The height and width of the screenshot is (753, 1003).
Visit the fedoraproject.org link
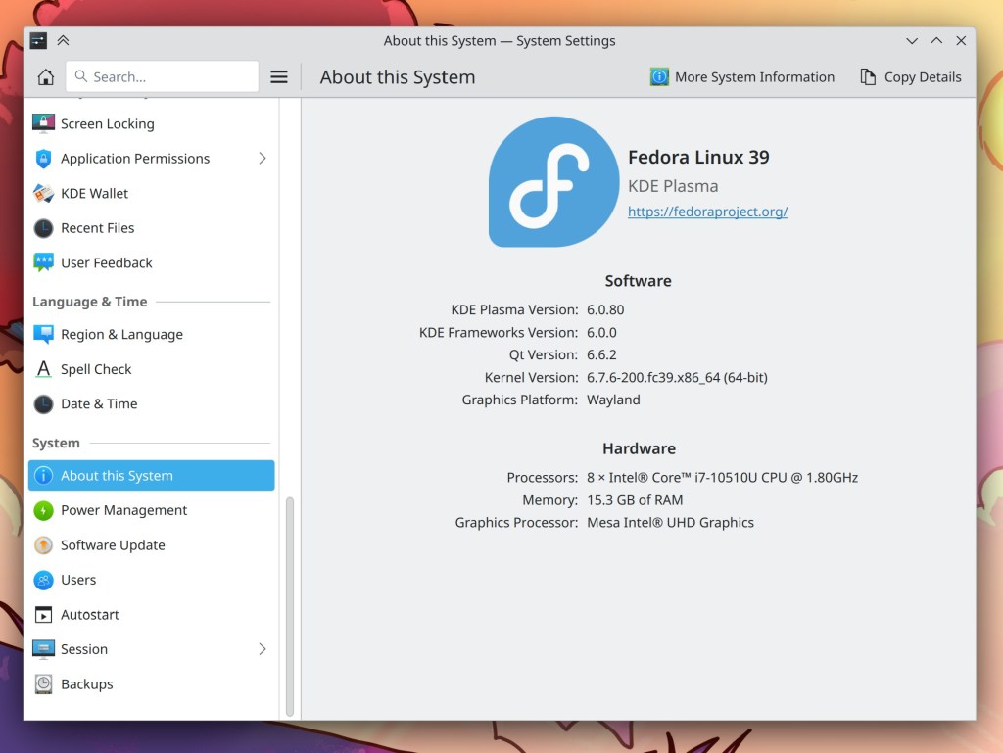707,212
